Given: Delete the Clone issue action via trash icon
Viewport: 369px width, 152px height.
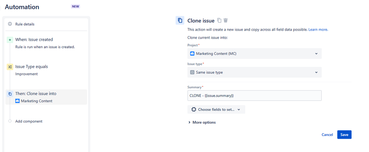Looking at the screenshot, I should tap(226, 21).
